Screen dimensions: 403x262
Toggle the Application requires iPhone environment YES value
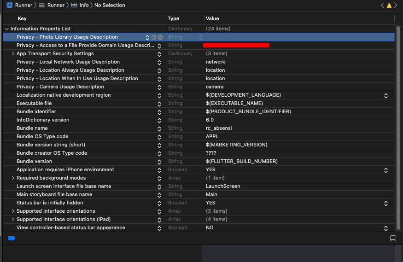[x=386, y=170]
